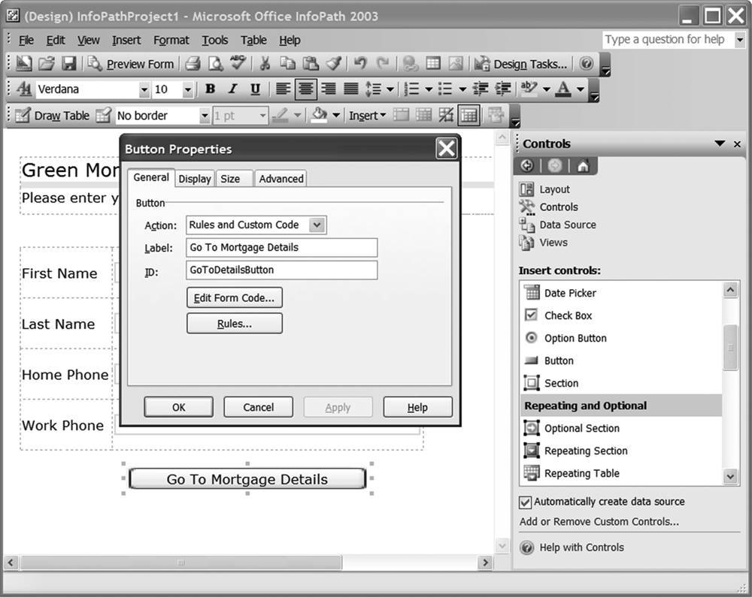
Task: Click the Rules button
Action: pos(235,324)
